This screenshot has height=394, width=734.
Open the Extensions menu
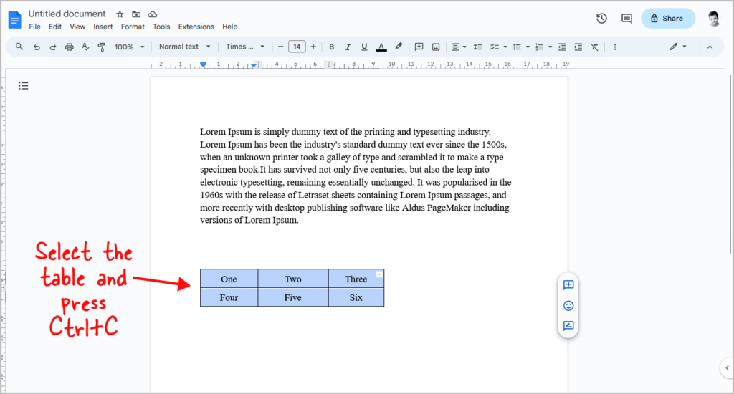pos(196,27)
